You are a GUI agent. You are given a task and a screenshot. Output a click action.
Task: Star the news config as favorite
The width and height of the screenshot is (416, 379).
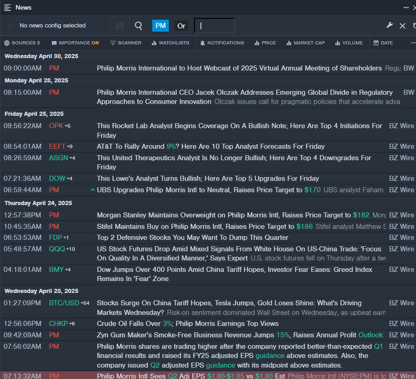11,26
